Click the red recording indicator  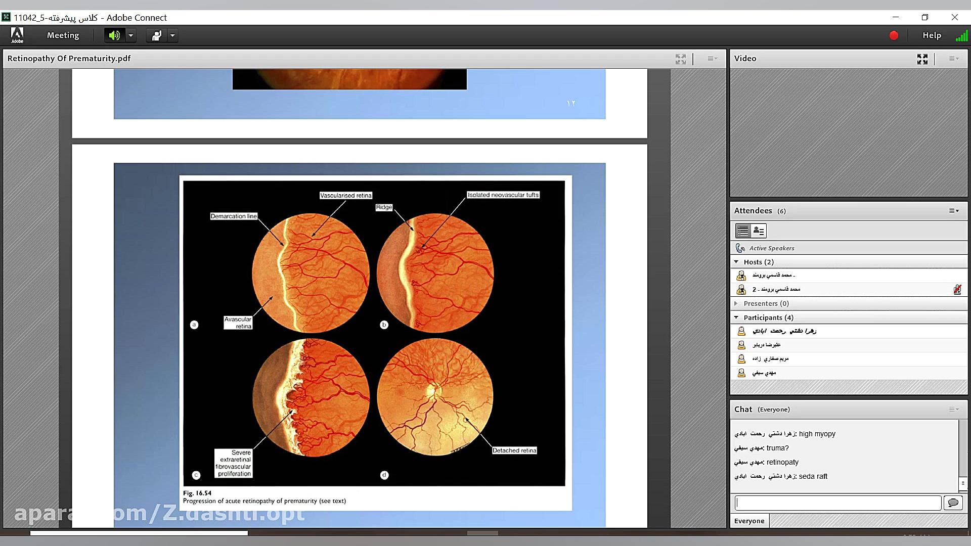[x=894, y=35]
